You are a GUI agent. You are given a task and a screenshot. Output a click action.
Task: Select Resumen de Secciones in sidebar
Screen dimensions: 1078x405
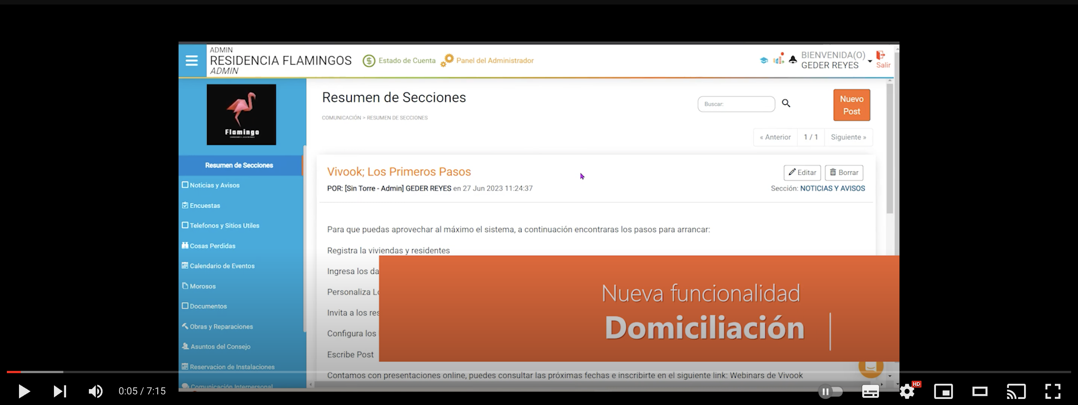239,165
